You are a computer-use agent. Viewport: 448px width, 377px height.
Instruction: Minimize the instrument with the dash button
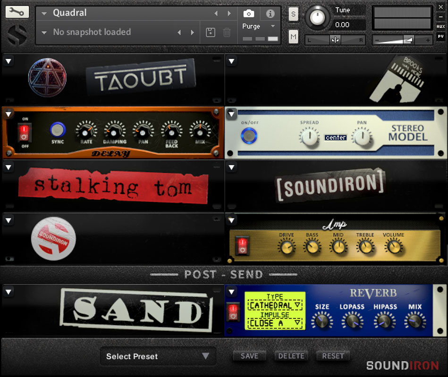click(440, 17)
